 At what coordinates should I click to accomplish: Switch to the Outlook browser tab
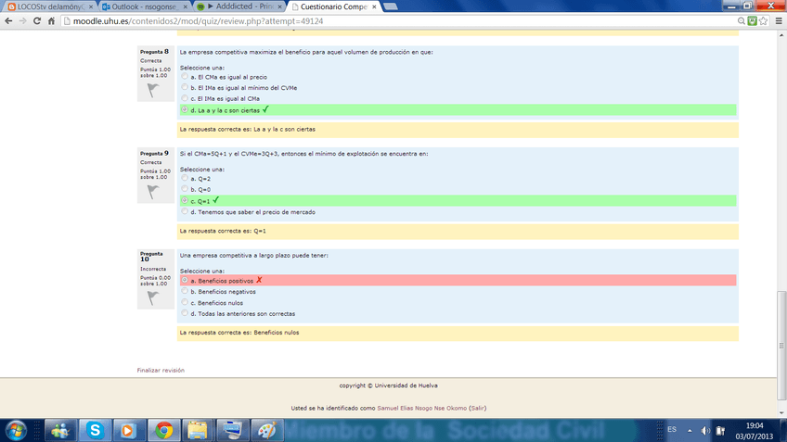click(139, 6)
